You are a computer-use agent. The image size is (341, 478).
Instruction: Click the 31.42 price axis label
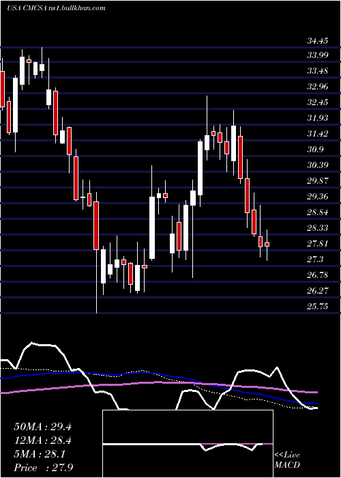(x=318, y=134)
